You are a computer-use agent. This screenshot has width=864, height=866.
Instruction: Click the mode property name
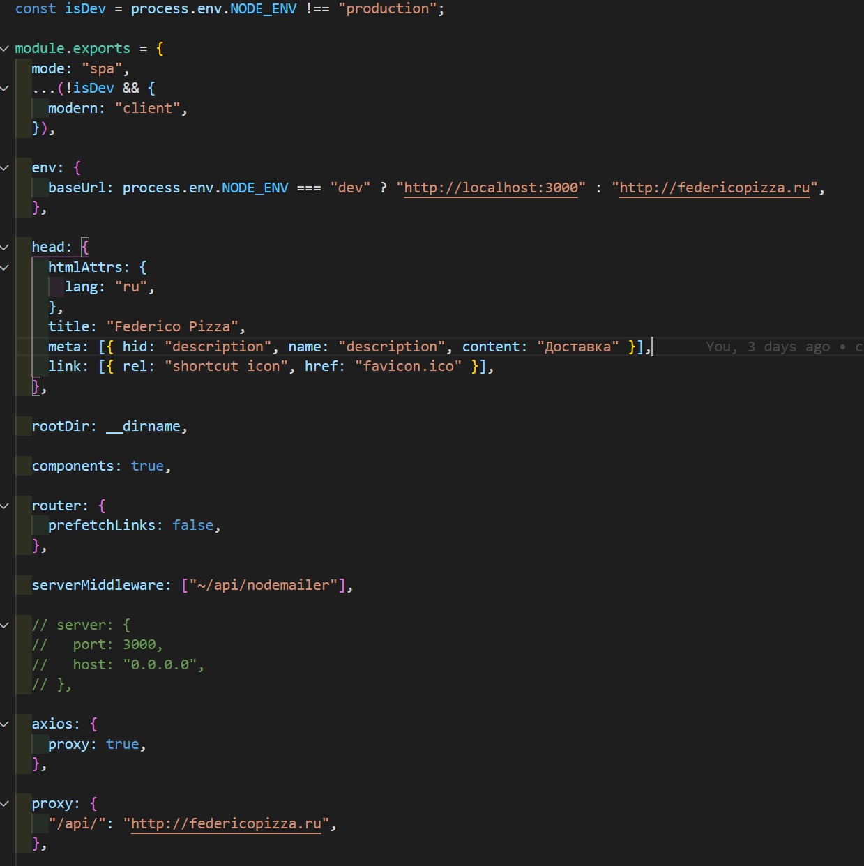[x=47, y=68]
